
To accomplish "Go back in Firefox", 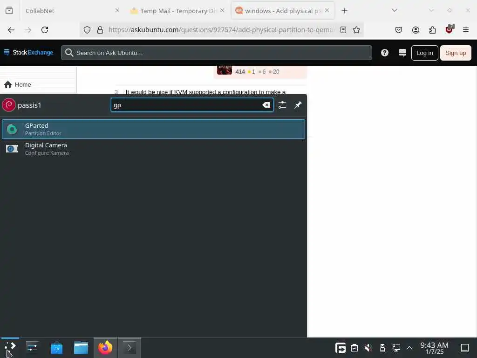I will point(11,30).
